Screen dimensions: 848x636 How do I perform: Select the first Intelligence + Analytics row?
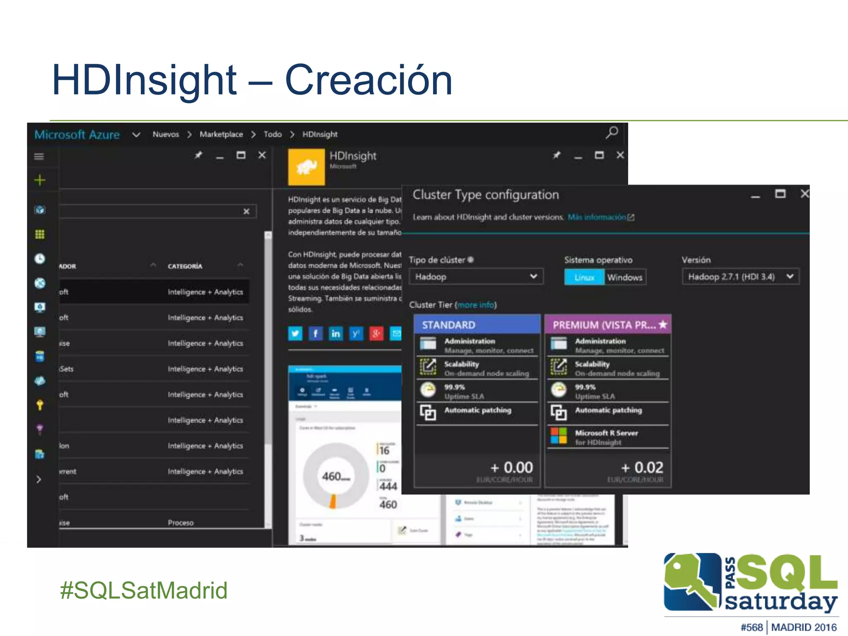pos(154,292)
